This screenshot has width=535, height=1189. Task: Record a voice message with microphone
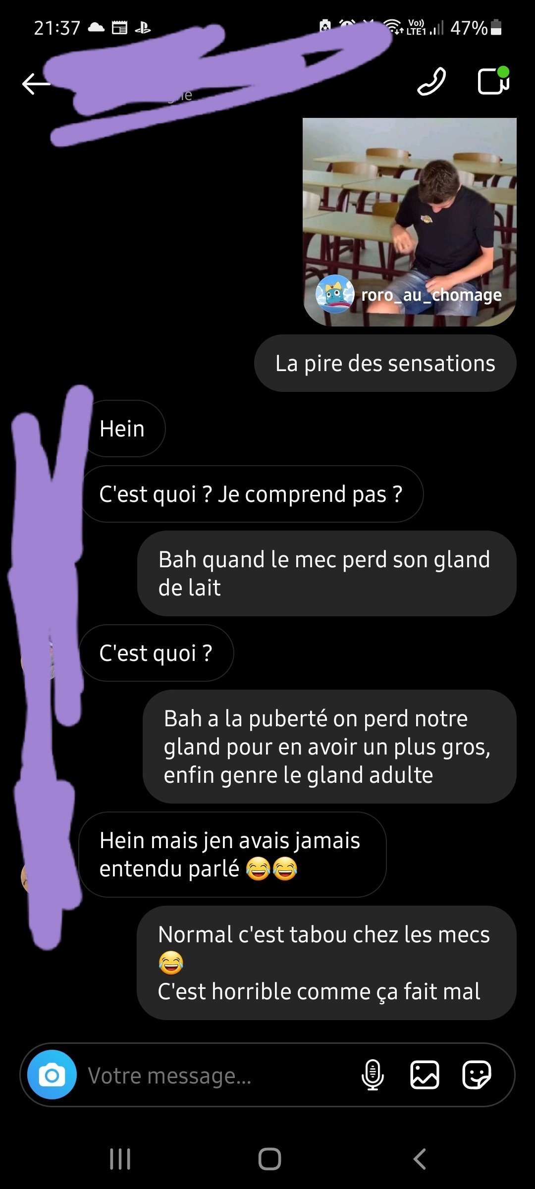click(x=373, y=1075)
